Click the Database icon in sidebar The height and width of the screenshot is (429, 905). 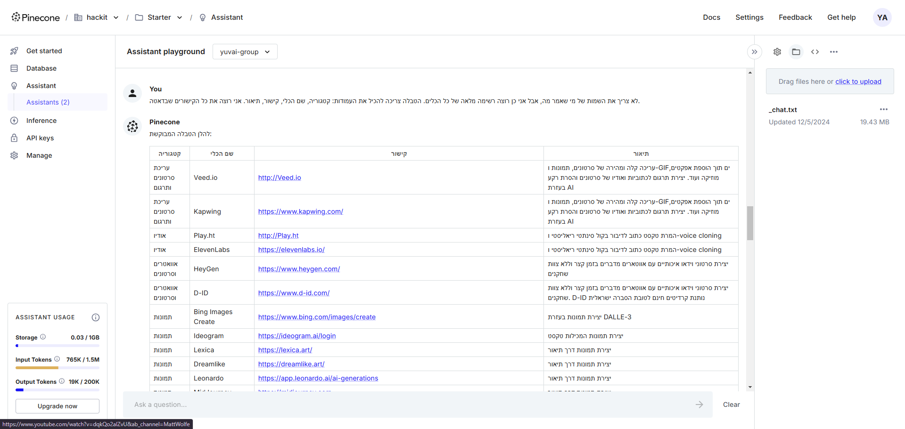click(14, 68)
